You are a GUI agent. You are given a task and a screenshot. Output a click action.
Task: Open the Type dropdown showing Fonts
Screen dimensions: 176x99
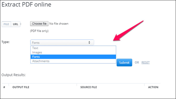pyautogui.click(x=62, y=42)
